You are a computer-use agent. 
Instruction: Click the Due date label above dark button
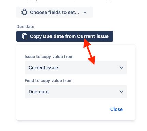click(x=25, y=27)
